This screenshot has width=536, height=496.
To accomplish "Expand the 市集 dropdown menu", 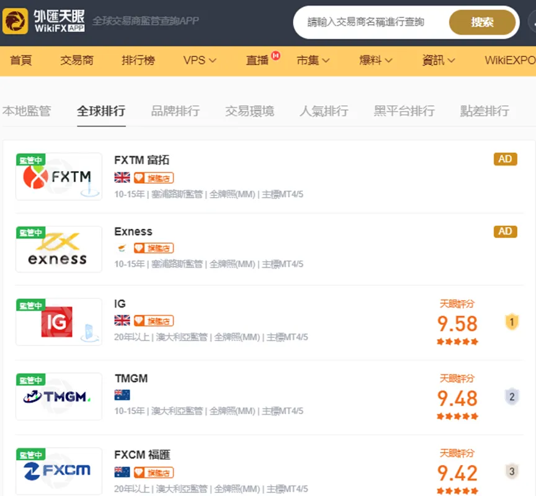I will tap(313, 61).
